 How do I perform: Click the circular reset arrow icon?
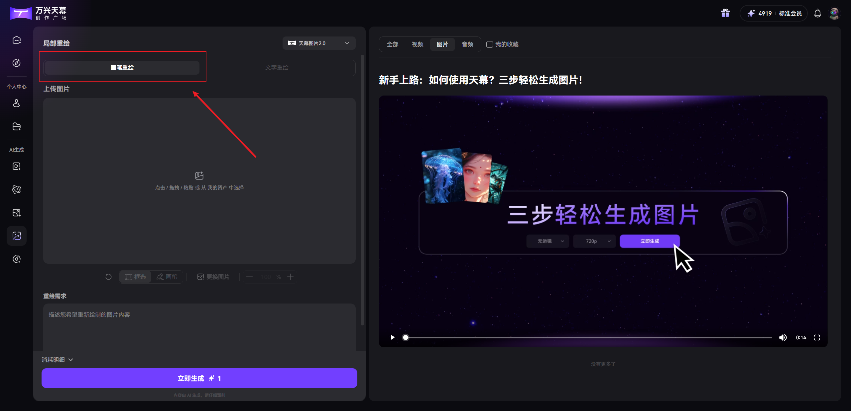pyautogui.click(x=108, y=276)
